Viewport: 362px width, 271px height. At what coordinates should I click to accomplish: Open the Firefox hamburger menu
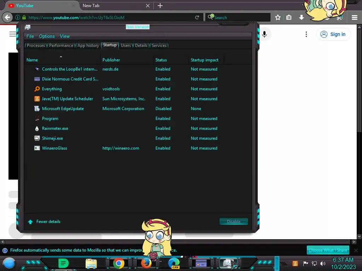point(355,18)
